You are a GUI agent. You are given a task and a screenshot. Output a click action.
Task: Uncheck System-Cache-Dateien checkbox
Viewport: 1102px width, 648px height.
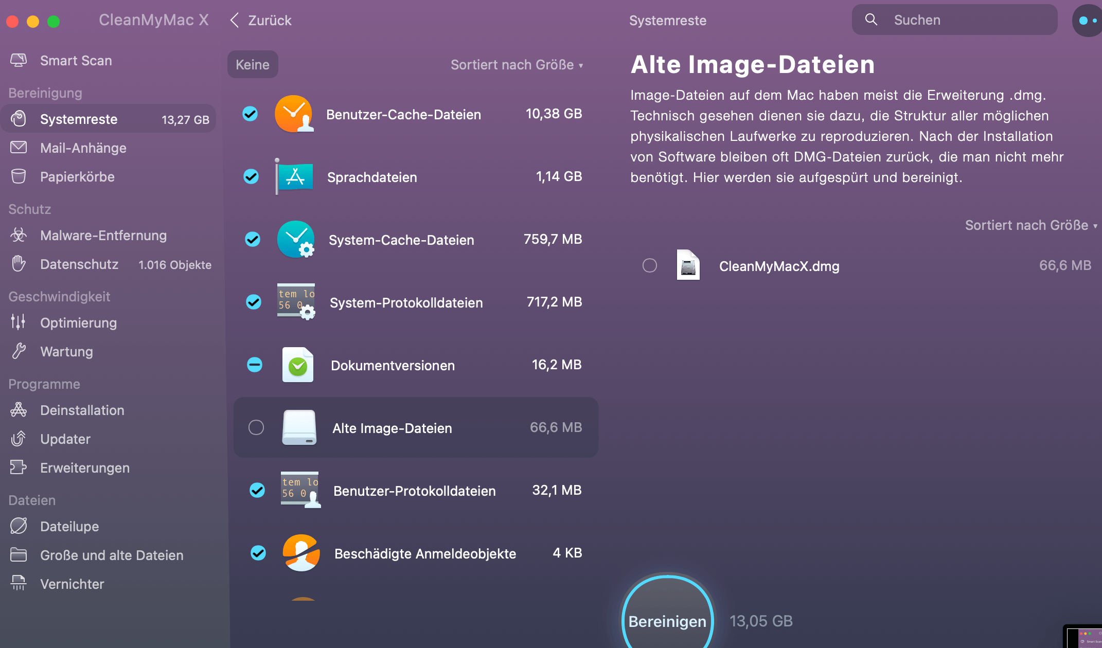[x=253, y=239]
